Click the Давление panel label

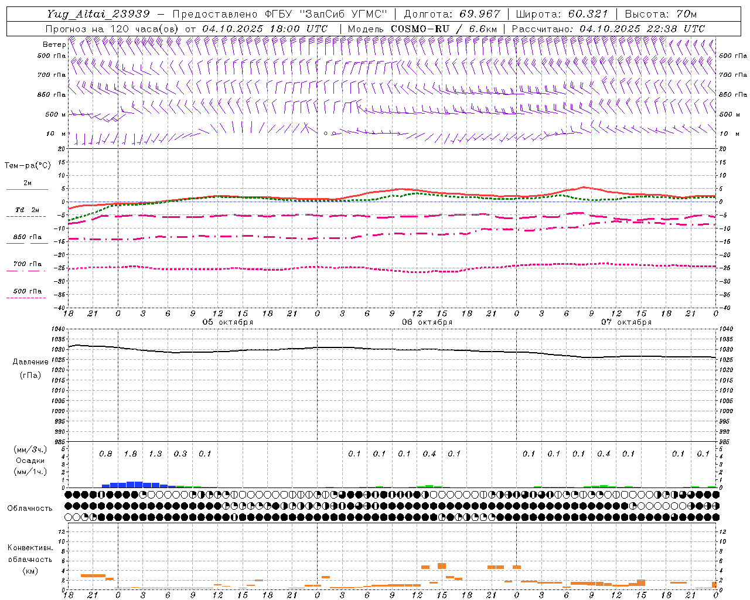coord(30,362)
